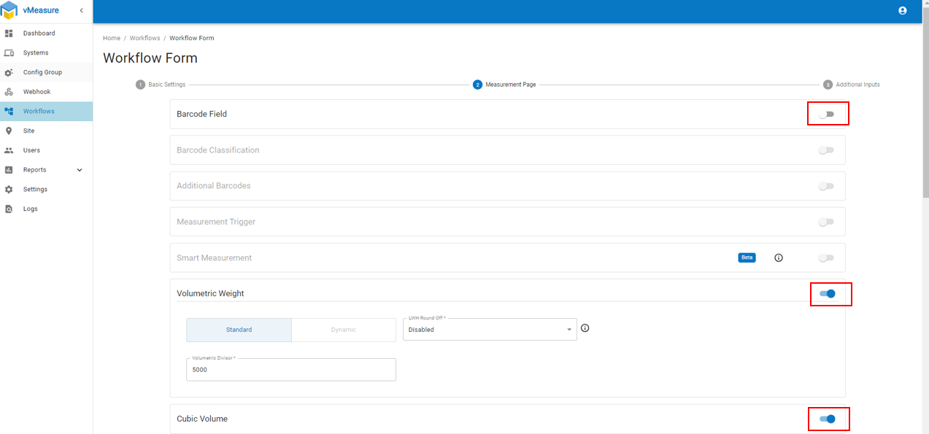The image size is (929, 434).
Task: Click the Workflow Form heading
Action: 150,58
